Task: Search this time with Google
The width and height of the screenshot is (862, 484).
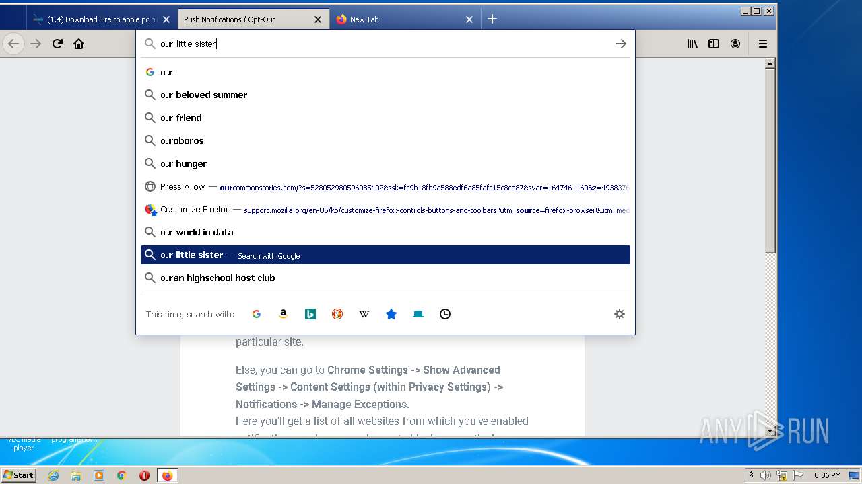Action: point(257,314)
